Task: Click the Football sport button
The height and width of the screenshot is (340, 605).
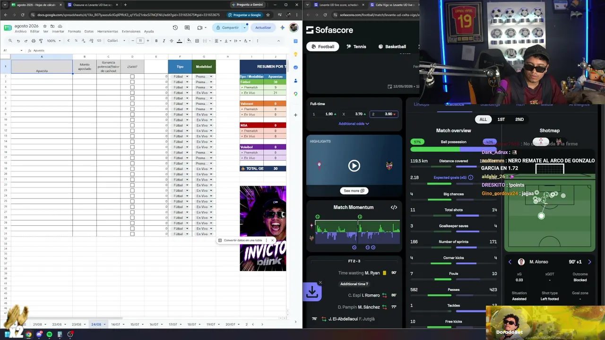Action: (322, 47)
